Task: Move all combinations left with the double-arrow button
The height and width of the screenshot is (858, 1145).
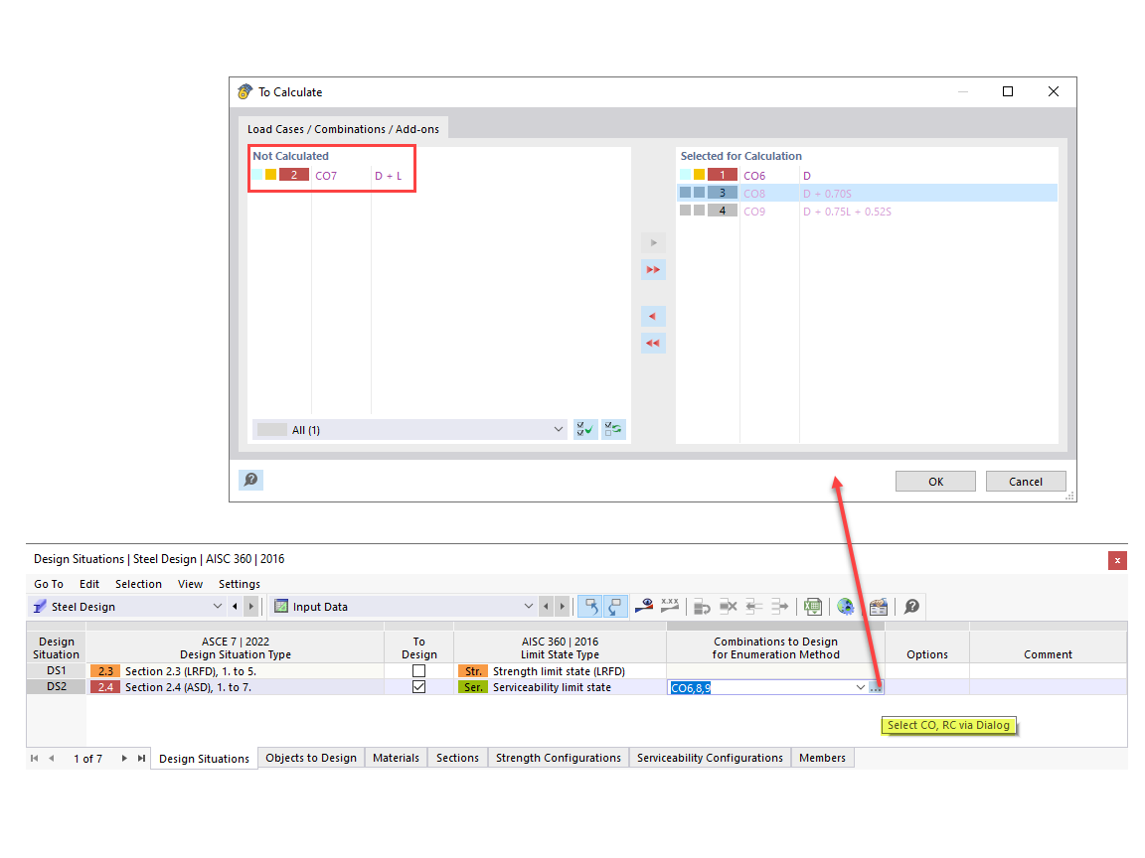Action: (x=653, y=343)
